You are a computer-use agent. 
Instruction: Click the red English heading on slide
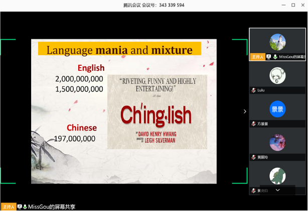[91, 68]
